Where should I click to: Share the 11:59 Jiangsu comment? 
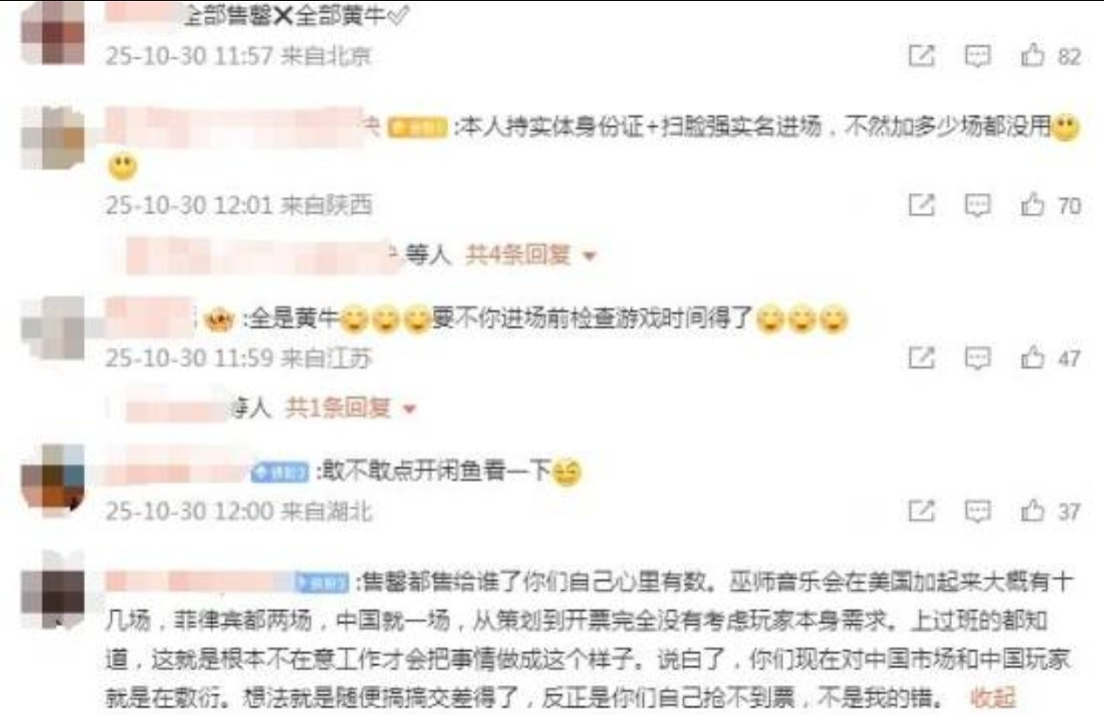click(921, 358)
